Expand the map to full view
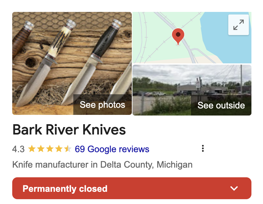The image size is (263, 204). (x=238, y=25)
